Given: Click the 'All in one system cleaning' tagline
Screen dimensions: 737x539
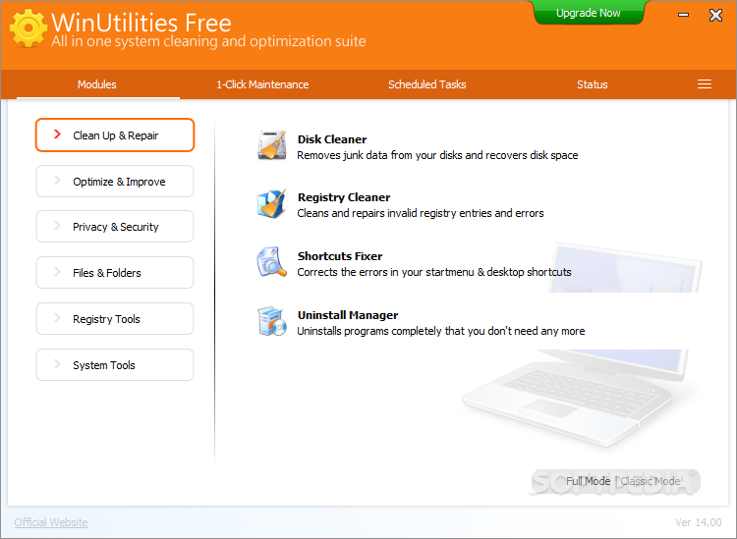Looking at the screenshot, I should pyautogui.click(x=208, y=41).
